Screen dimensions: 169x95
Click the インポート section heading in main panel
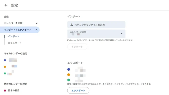pyautogui.click(x=74, y=17)
